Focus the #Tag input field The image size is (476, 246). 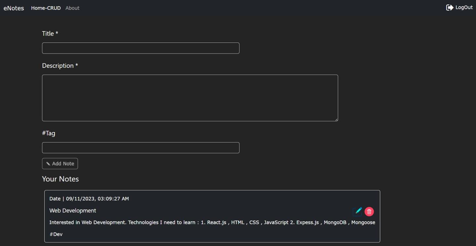tap(140, 148)
